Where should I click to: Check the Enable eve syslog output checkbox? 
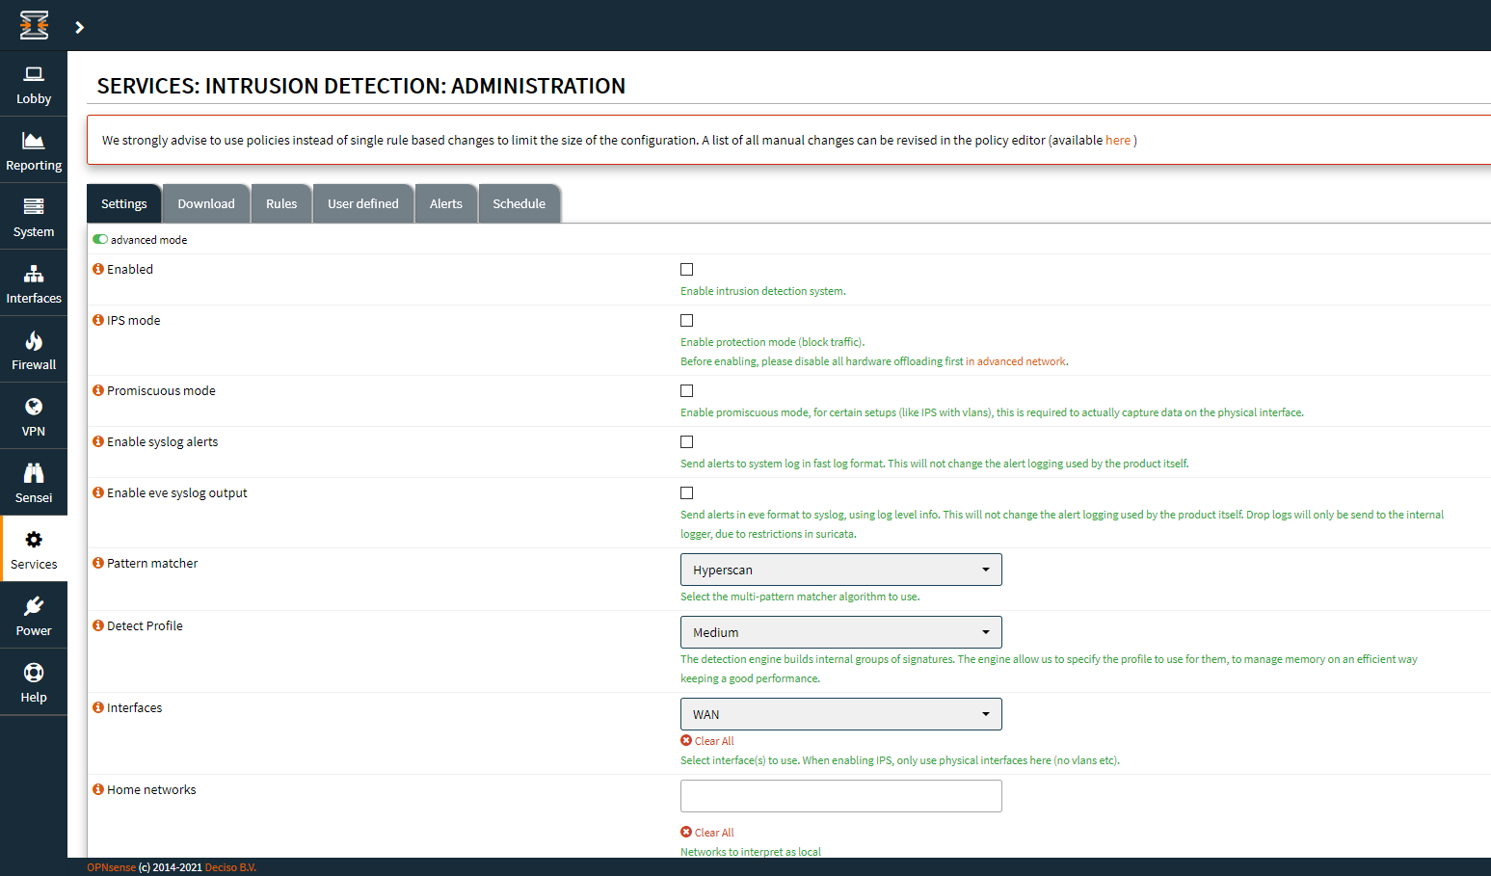(687, 493)
